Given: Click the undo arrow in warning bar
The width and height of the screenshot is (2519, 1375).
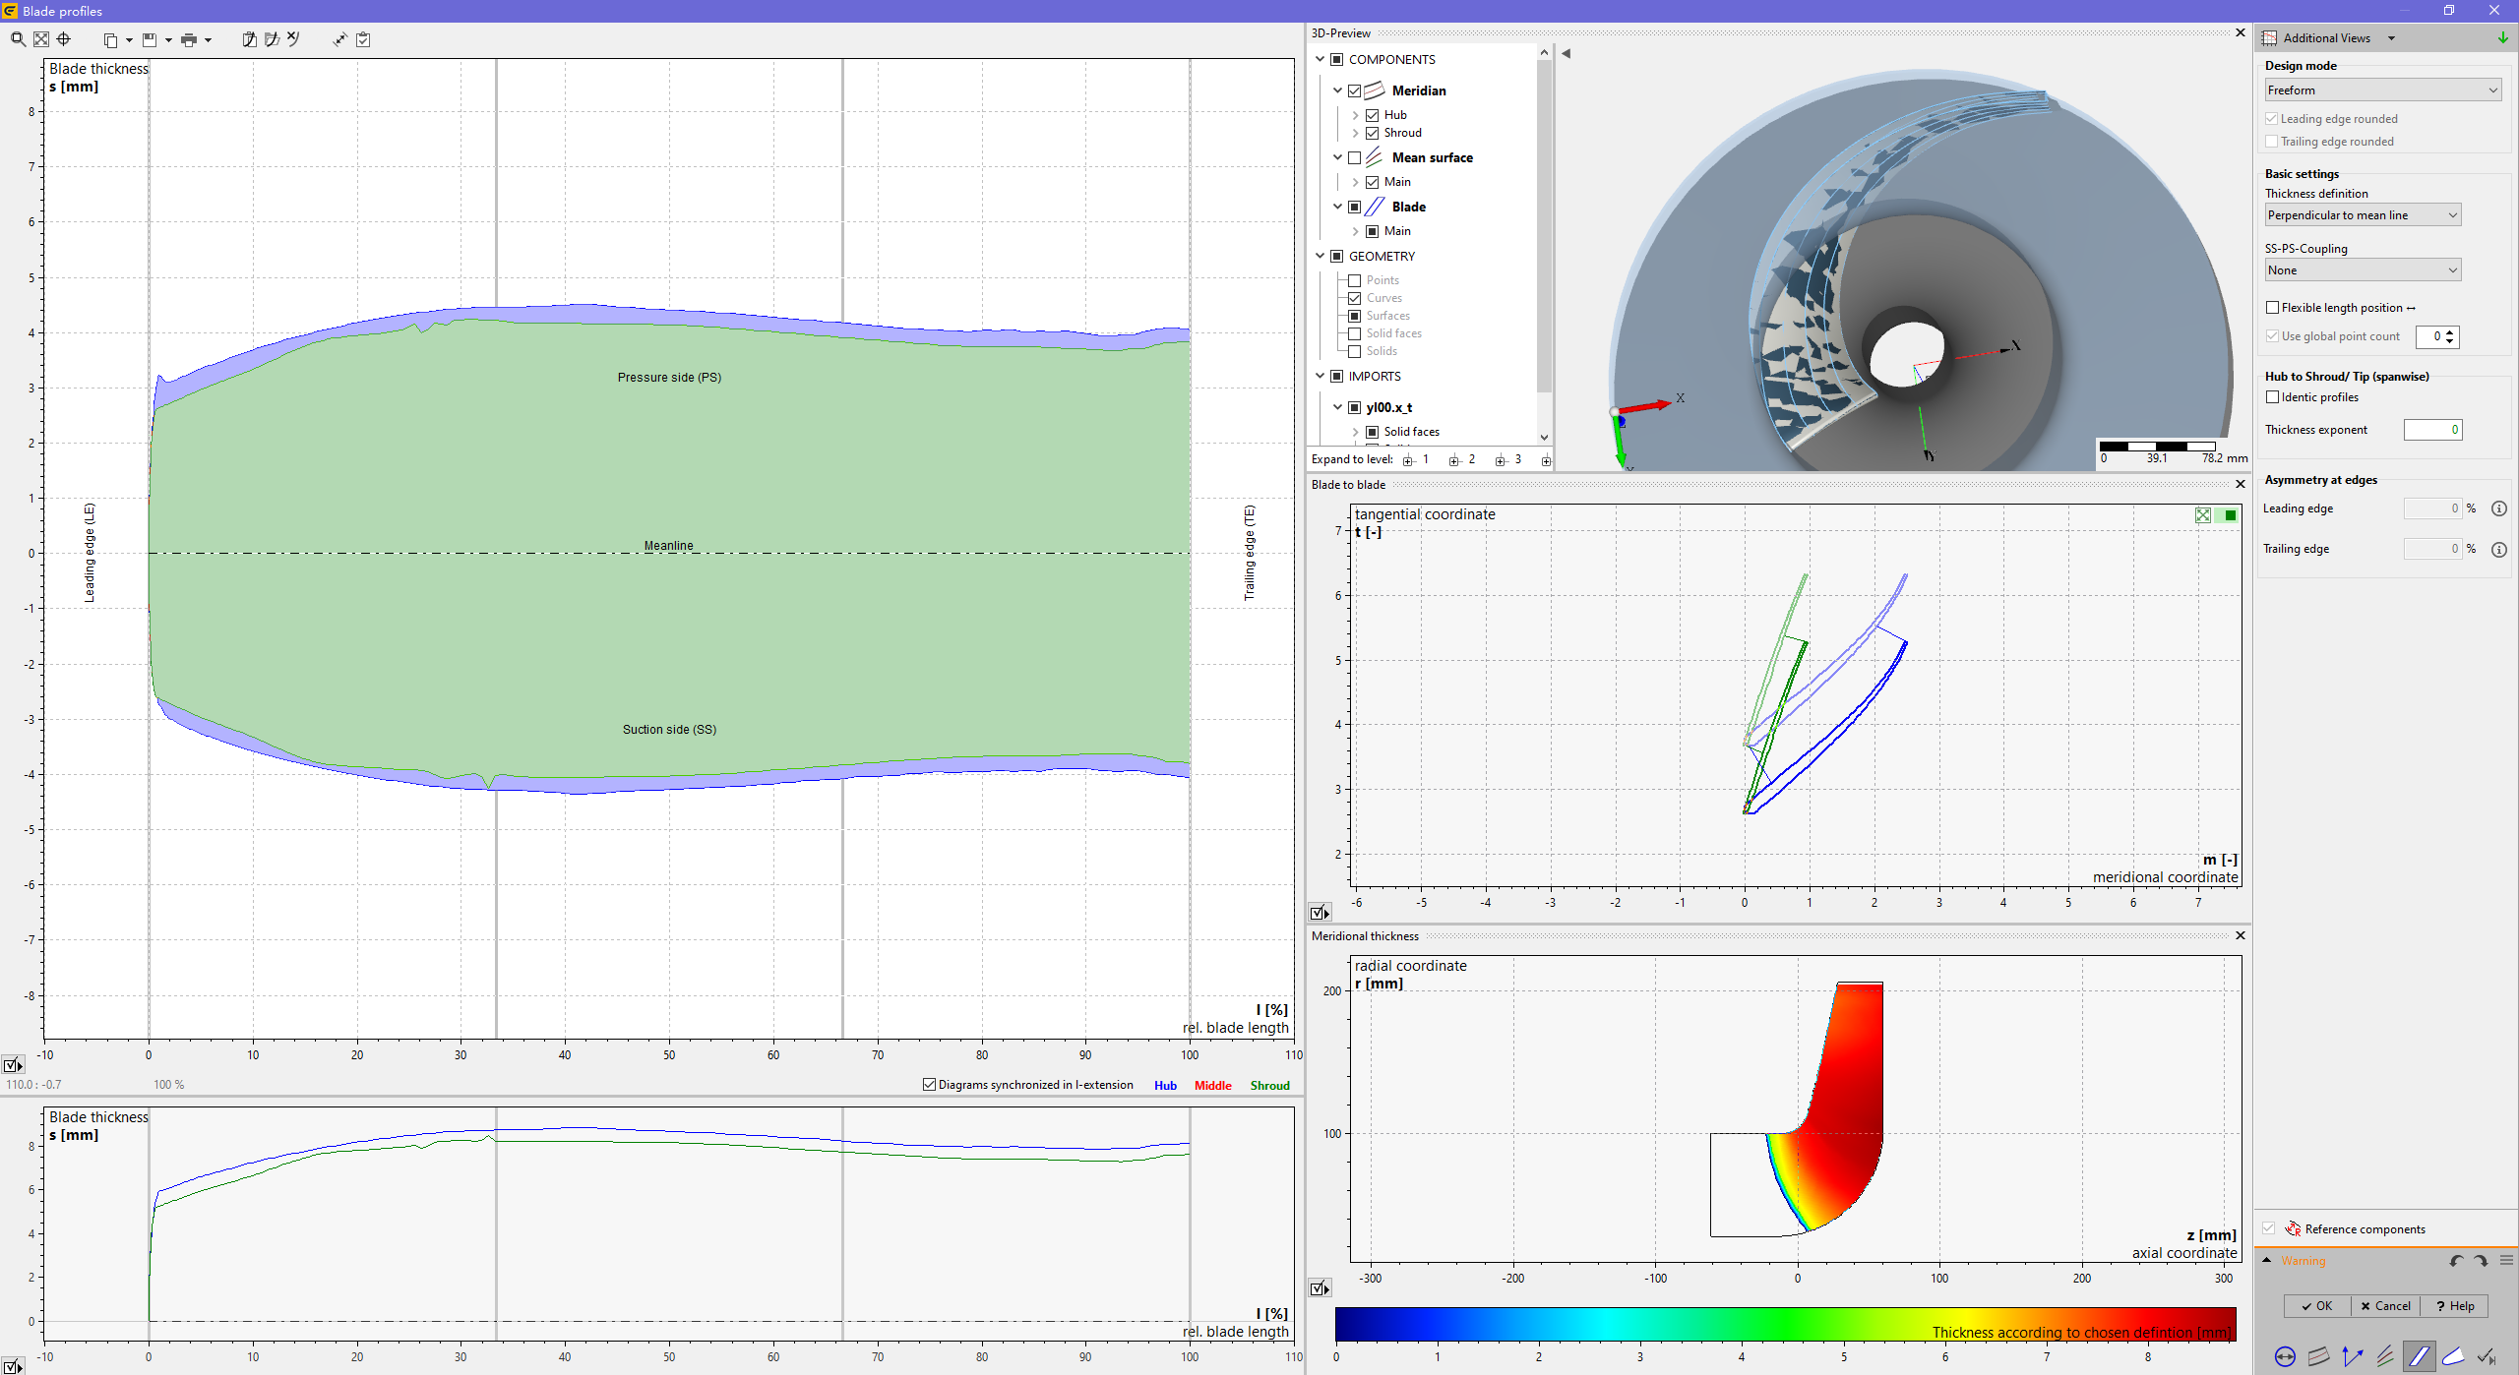Looking at the screenshot, I should pos(2457,1261).
